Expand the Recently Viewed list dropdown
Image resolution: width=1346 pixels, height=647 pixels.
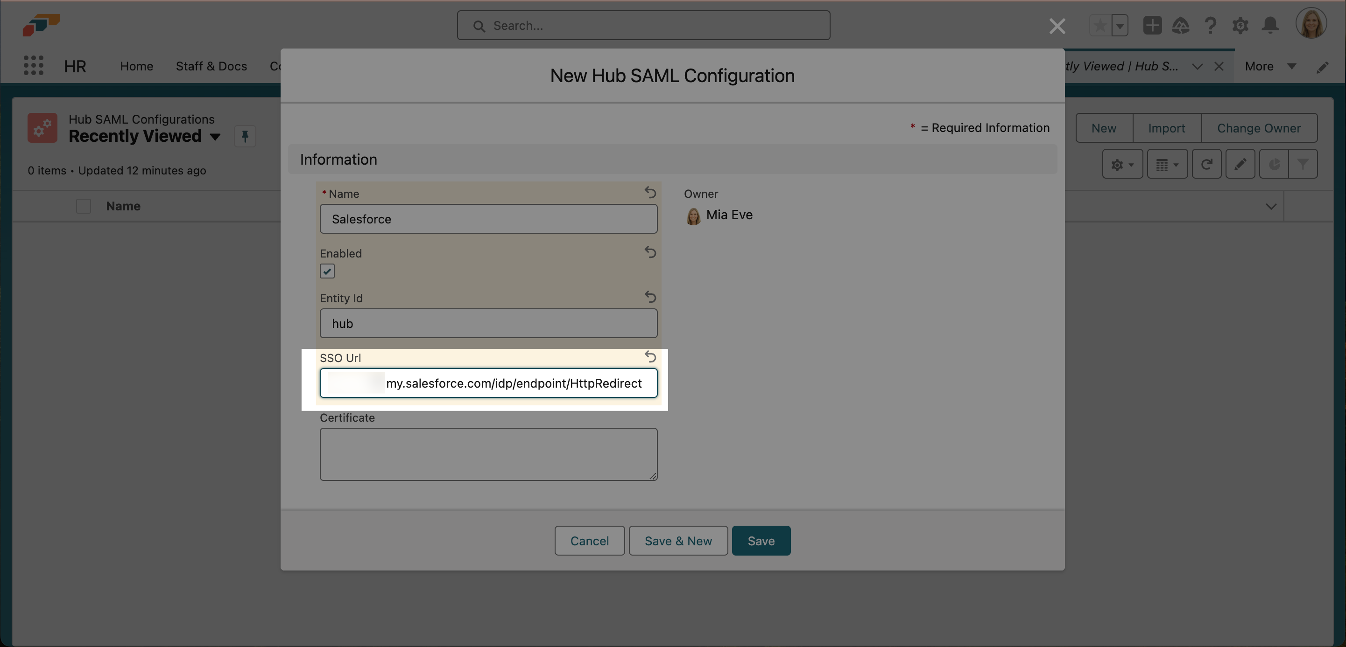(x=215, y=137)
